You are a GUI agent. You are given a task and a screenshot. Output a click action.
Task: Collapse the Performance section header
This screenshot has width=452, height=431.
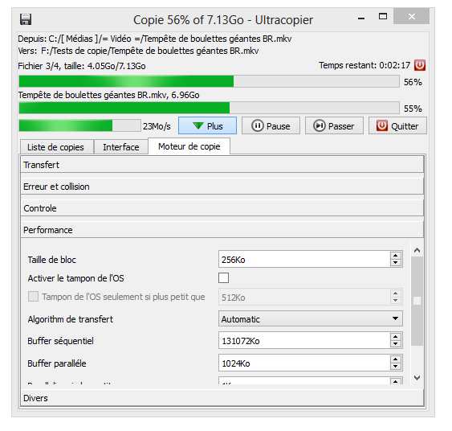point(222,230)
